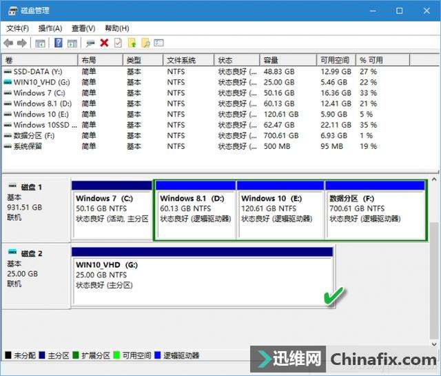The width and height of the screenshot is (441, 376).
Task: Click the red X delete icon
Action: 104,43
